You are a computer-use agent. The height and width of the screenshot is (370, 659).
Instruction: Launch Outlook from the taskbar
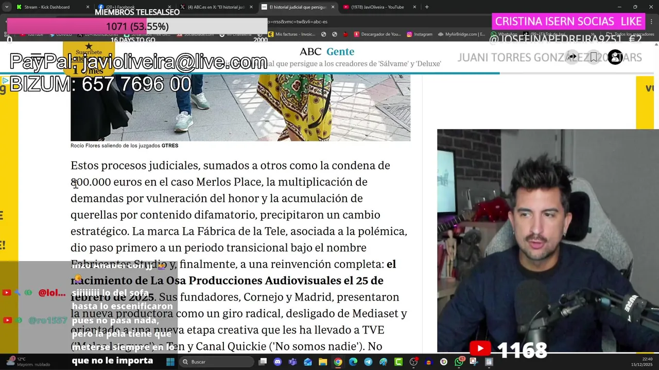point(308,362)
